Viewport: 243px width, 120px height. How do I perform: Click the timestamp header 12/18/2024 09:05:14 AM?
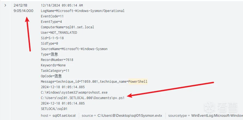[62, 5]
